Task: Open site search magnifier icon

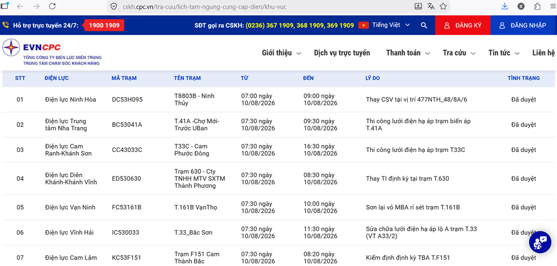Action: pos(424,25)
